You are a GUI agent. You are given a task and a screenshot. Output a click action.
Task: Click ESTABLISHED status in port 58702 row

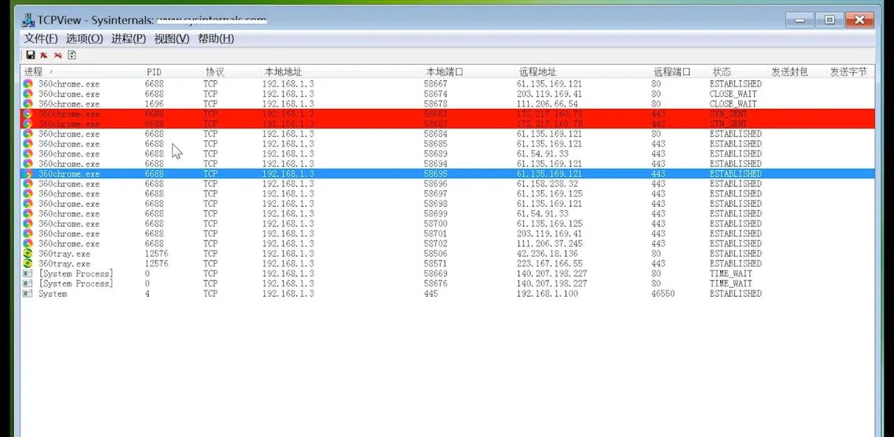(735, 244)
